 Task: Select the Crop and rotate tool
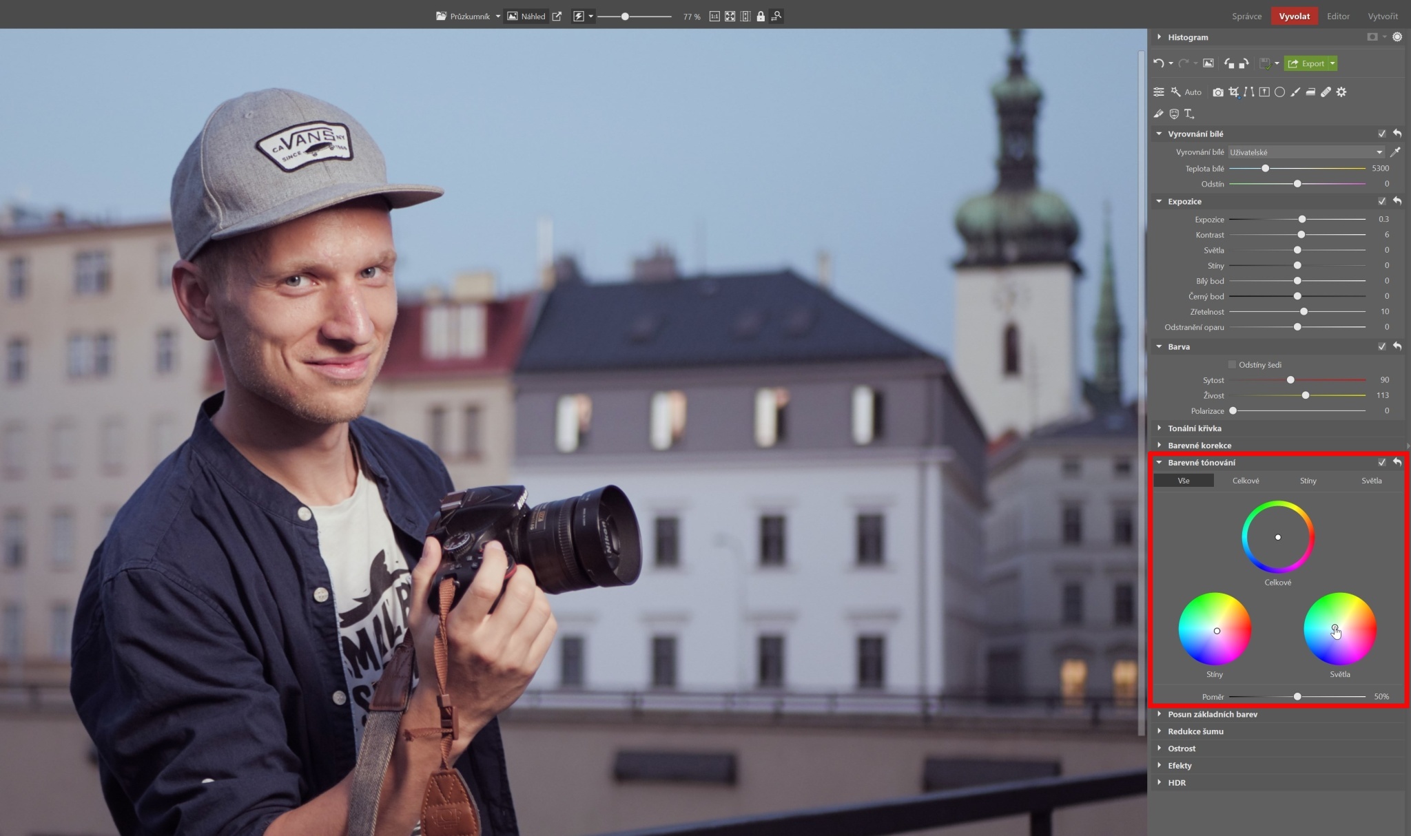point(1234,92)
